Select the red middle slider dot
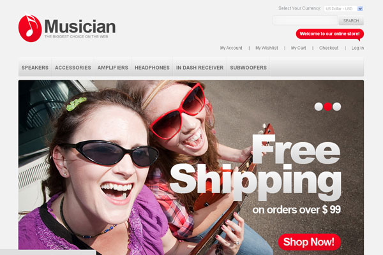Viewport: 383px width, 255px height. pos(327,106)
